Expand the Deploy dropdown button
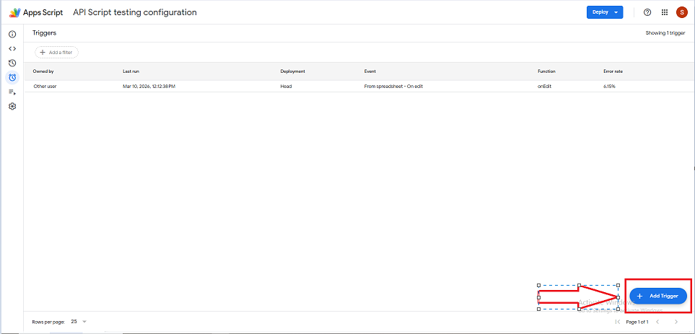695x334 pixels. [604, 12]
